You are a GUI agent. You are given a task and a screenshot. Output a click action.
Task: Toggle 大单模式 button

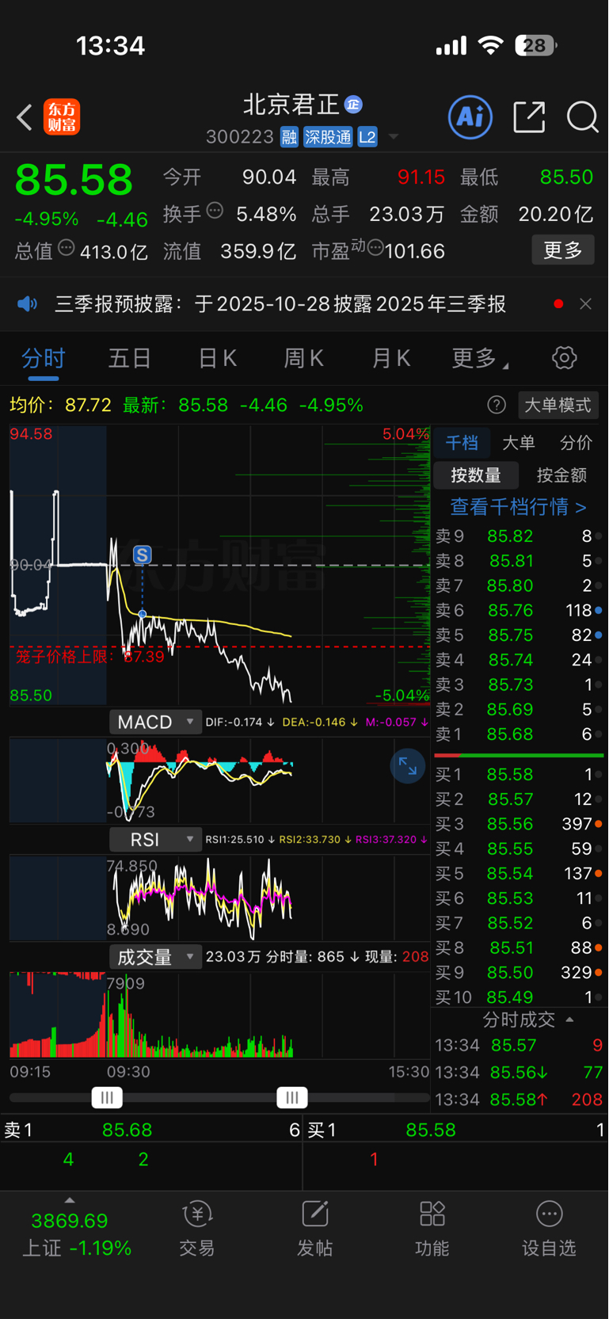(x=558, y=406)
